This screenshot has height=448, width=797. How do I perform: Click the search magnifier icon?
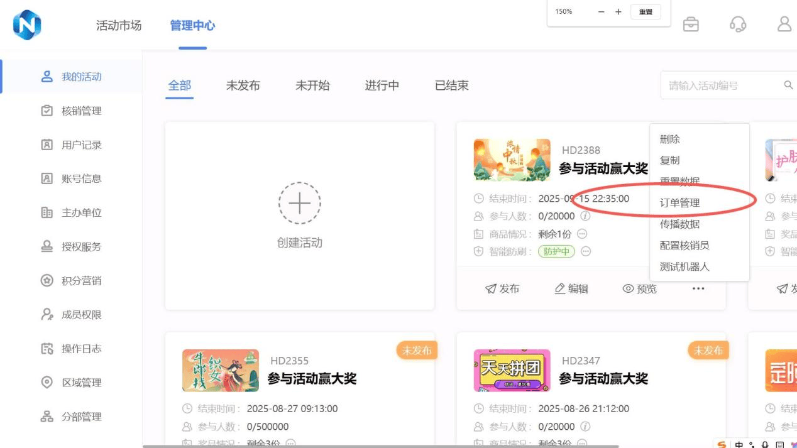pos(788,85)
